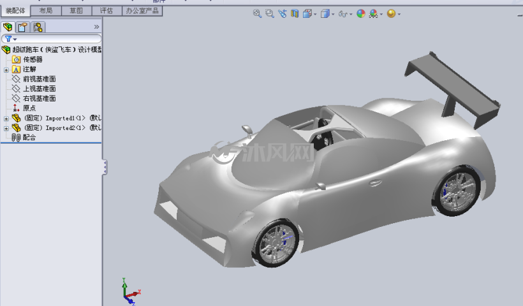Switch to the PropertyManager tab
This screenshot has width=523, height=306.
23,27
